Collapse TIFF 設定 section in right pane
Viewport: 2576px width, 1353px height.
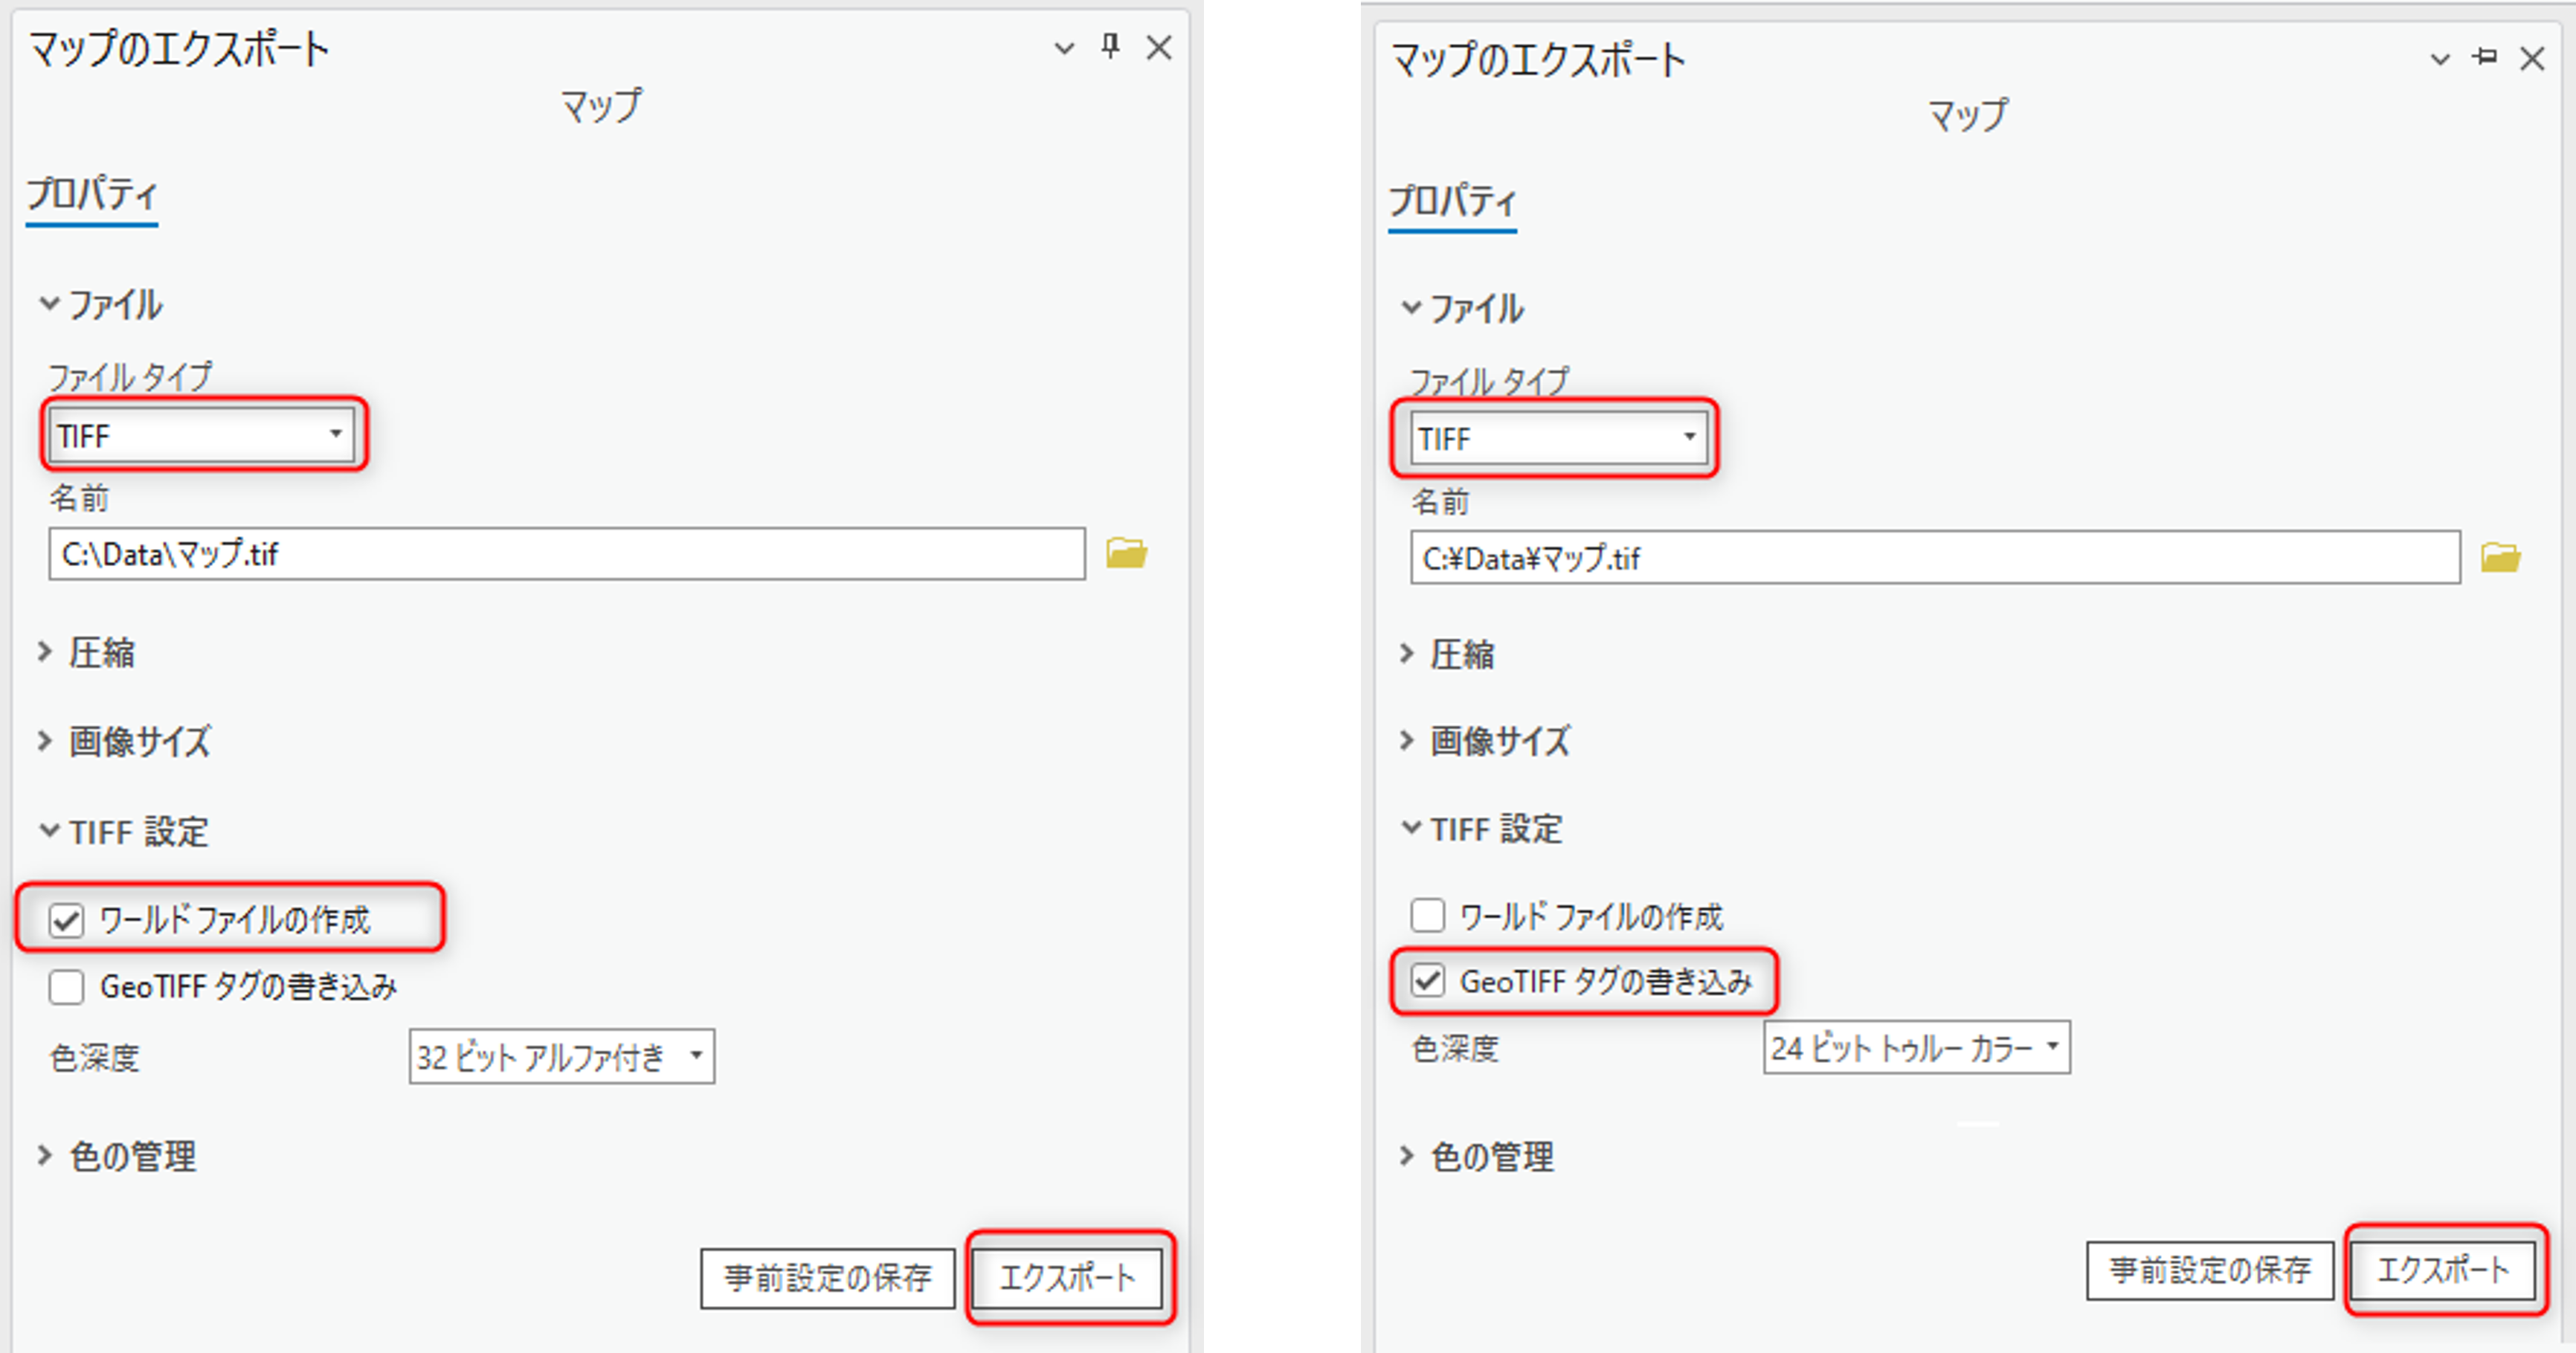click(1410, 828)
